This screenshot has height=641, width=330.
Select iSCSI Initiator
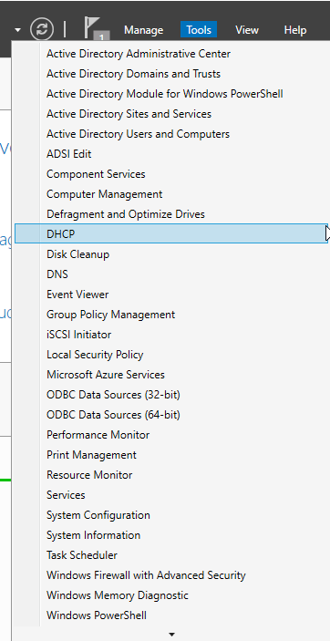pos(171,335)
